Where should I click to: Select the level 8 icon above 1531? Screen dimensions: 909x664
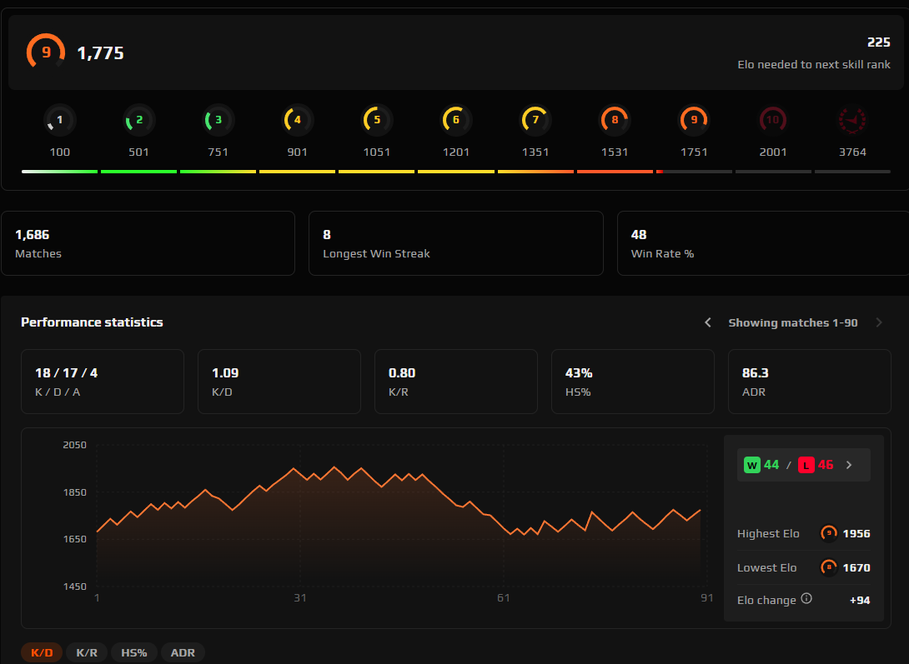[615, 121]
